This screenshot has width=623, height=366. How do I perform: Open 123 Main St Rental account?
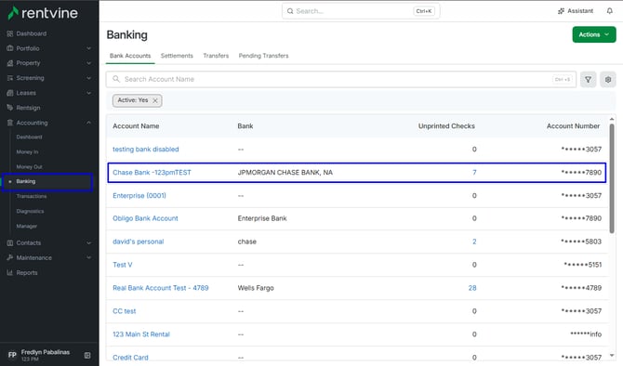click(x=141, y=334)
